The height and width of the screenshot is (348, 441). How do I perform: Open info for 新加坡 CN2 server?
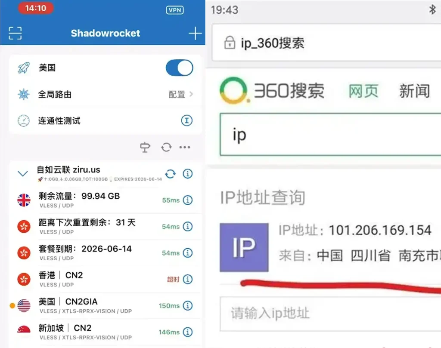pos(188,332)
